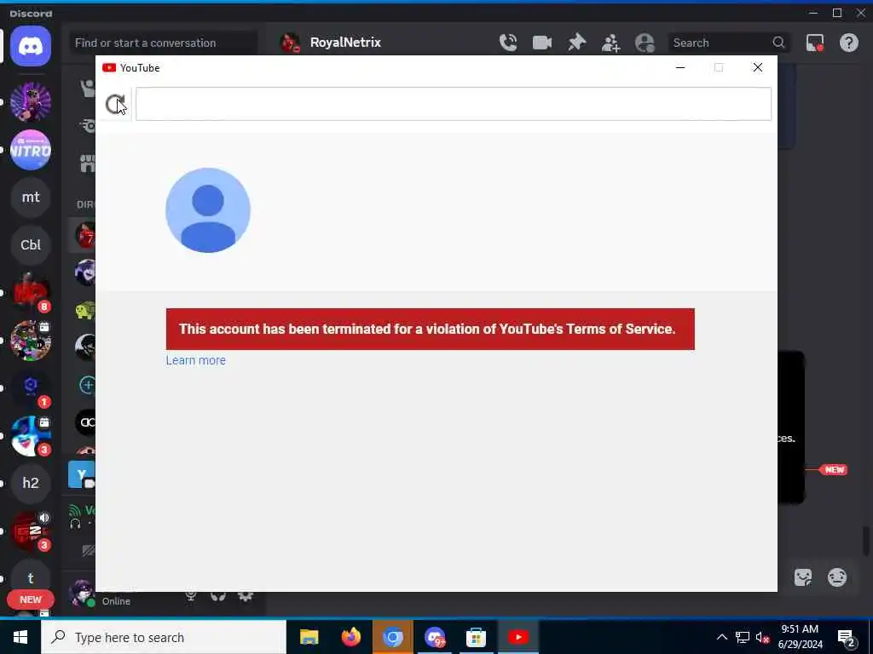Open Chrome from taskbar
Viewport: 873px width, 654px height.
[x=392, y=637]
